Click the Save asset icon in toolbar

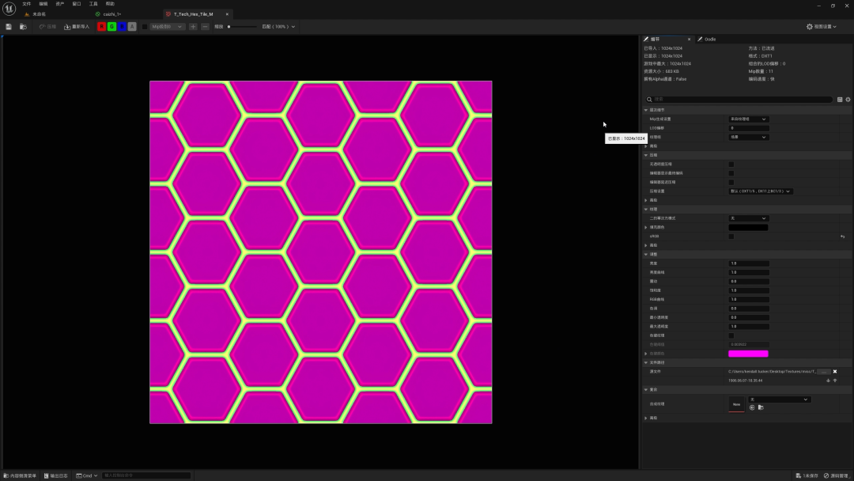tap(9, 27)
